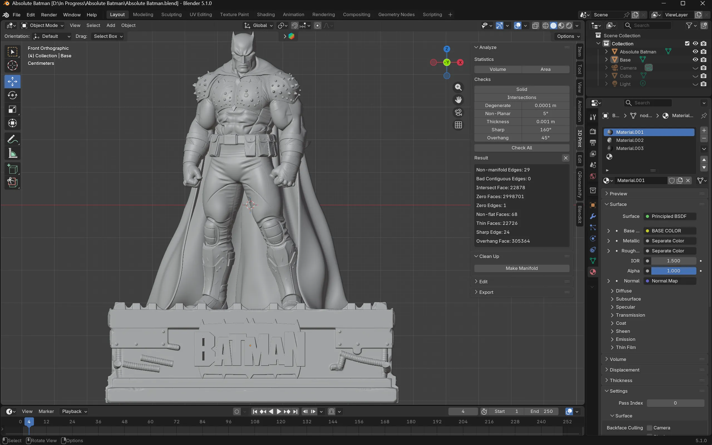Viewport: 712px width, 445px height.
Task: Hide the Base object in viewport
Action: click(x=695, y=60)
